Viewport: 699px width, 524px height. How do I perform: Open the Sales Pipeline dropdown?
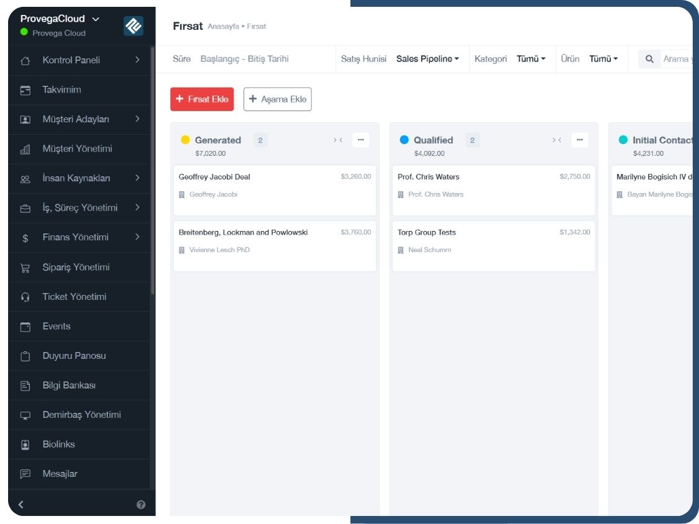click(x=427, y=59)
